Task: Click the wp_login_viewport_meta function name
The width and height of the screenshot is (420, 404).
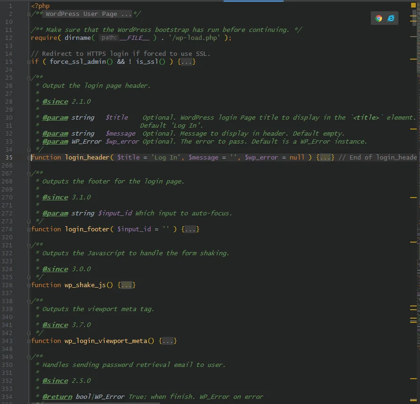Action: tap(106, 341)
